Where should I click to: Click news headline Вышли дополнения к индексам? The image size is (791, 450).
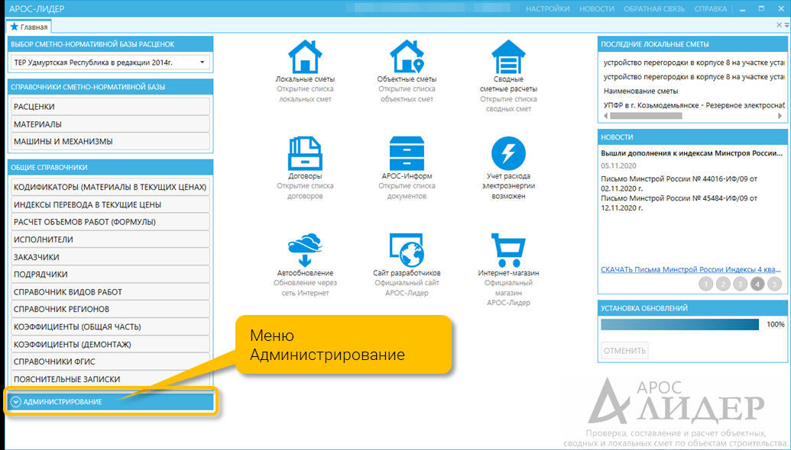point(691,153)
